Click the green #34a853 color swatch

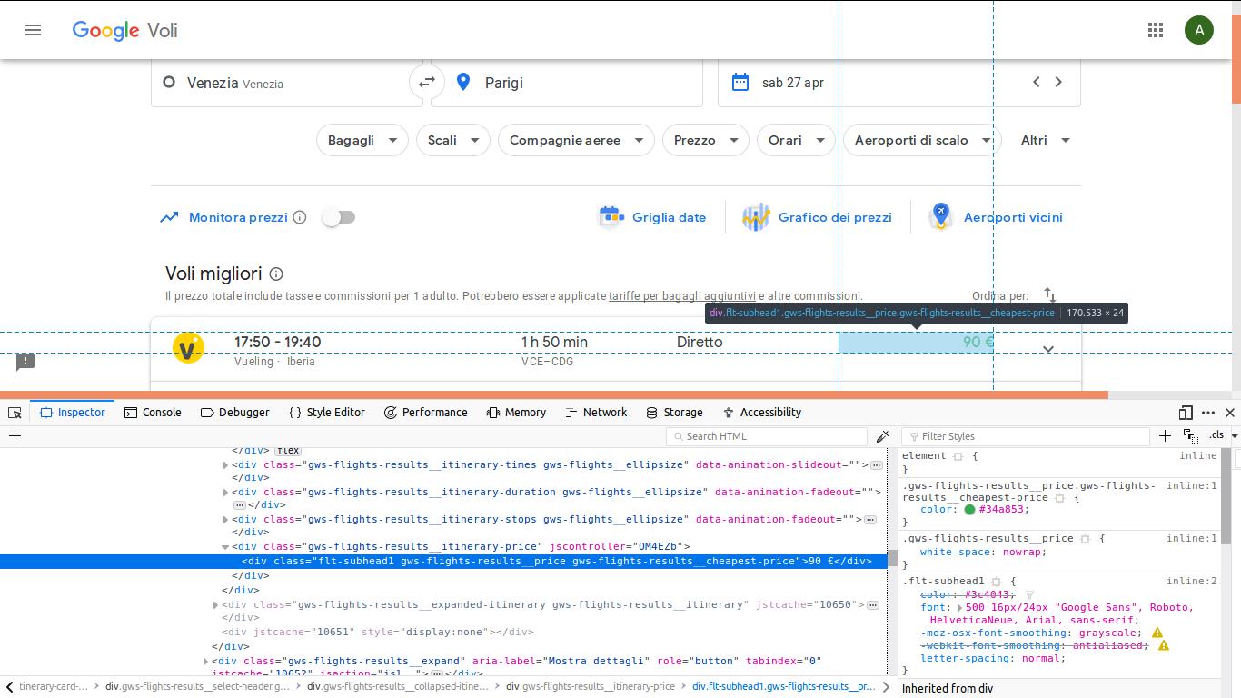969,510
